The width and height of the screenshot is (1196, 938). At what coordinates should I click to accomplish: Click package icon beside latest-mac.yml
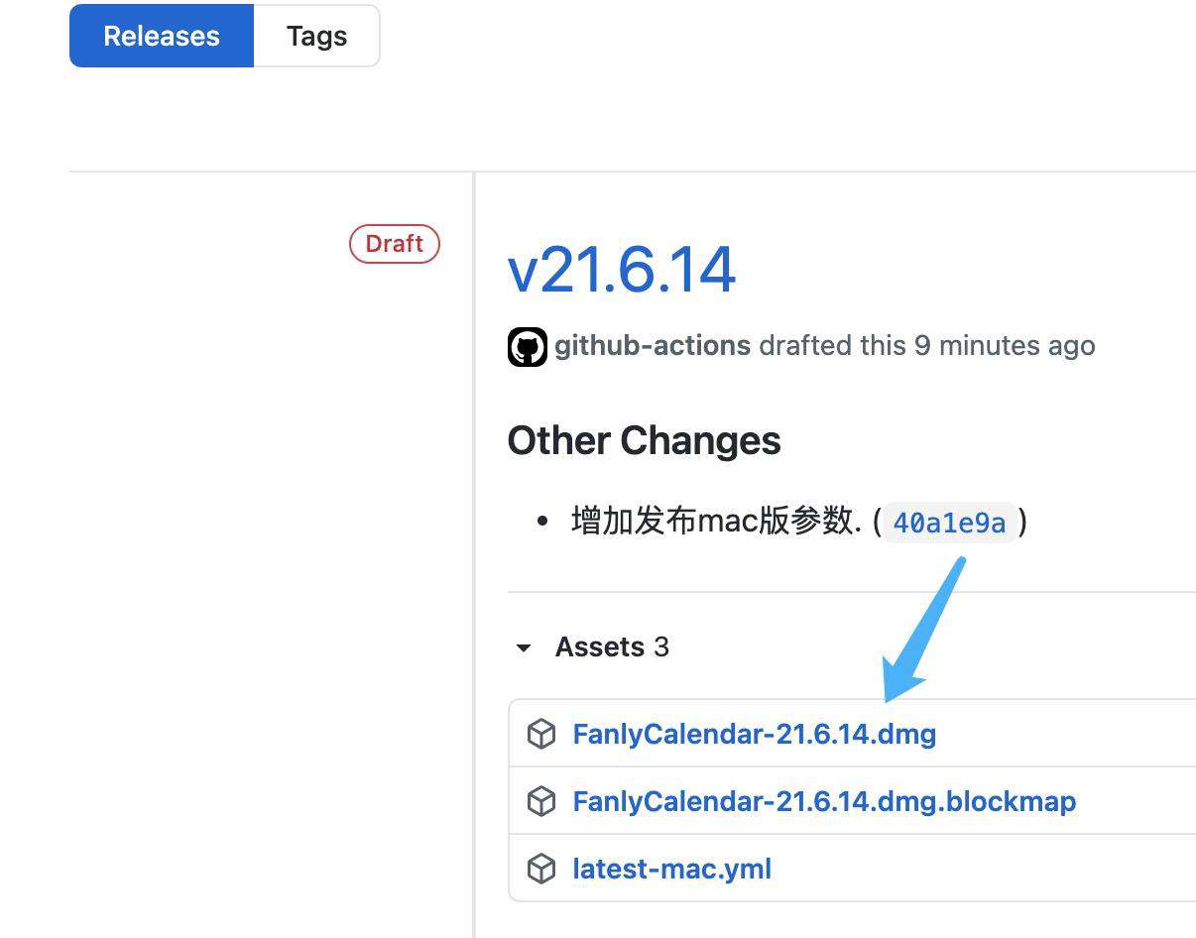pyautogui.click(x=541, y=869)
